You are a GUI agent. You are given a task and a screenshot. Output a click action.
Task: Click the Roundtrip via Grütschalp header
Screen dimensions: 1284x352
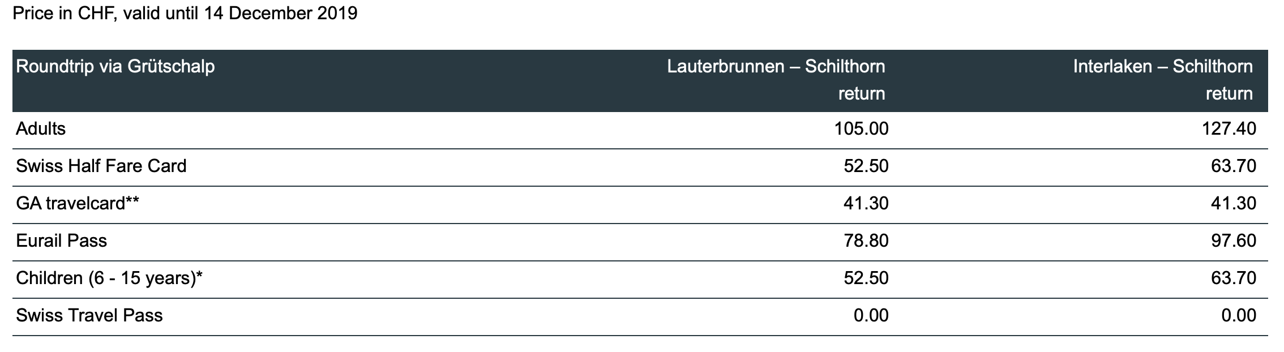point(115,67)
